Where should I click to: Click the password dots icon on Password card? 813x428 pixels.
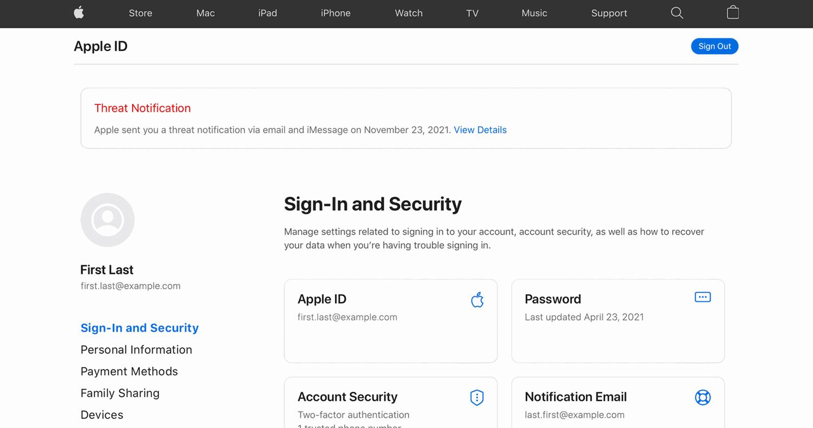[702, 297]
